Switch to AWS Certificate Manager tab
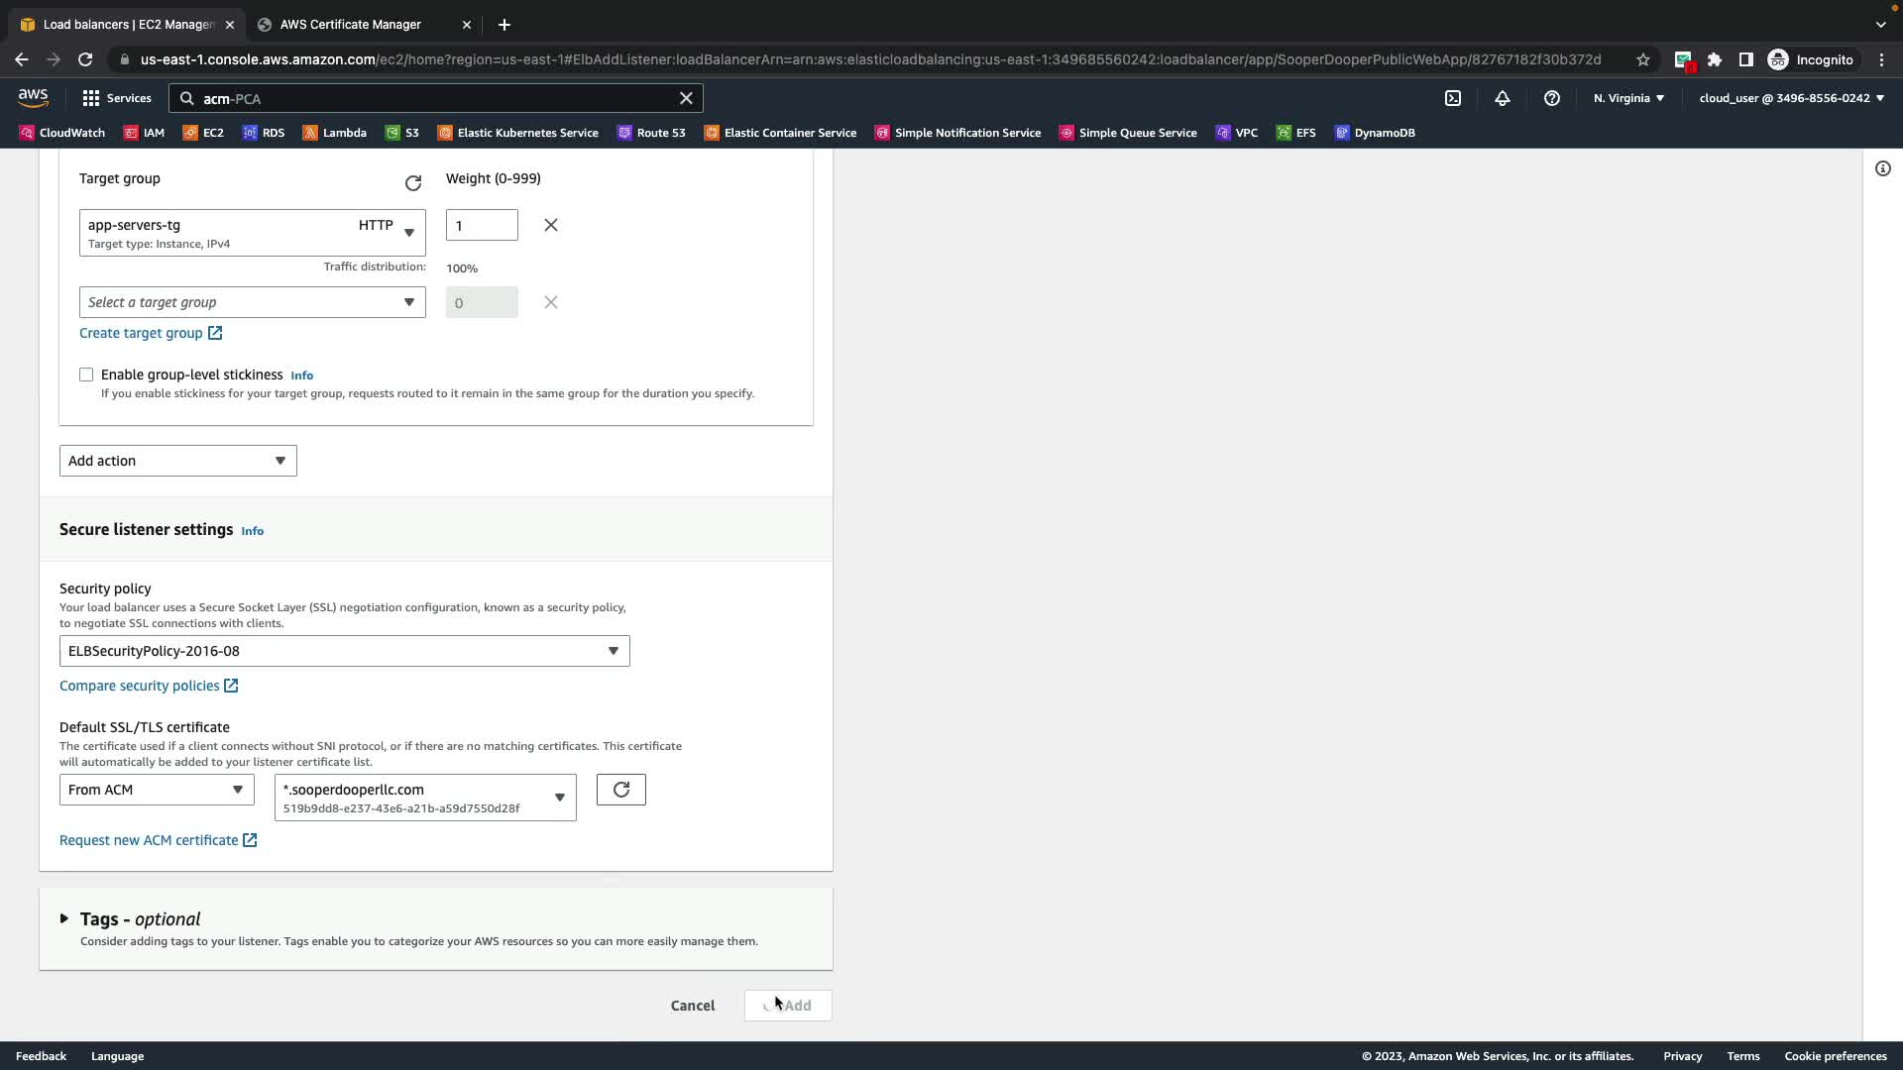Image resolution: width=1903 pixels, height=1070 pixels. point(350,24)
